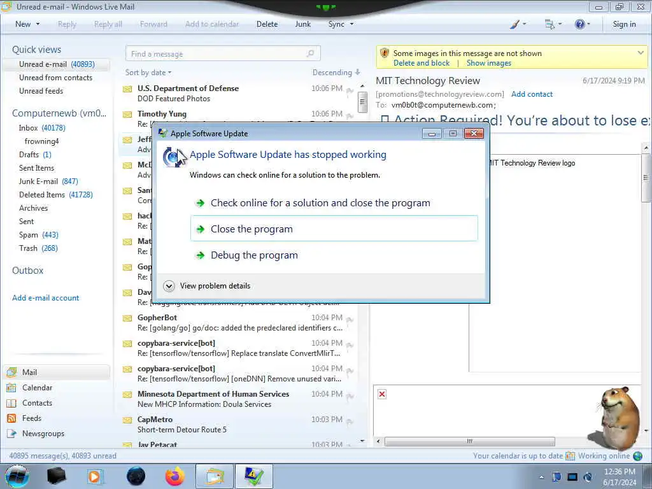Click the Delete and block link
This screenshot has width=652, height=489.
pos(422,63)
